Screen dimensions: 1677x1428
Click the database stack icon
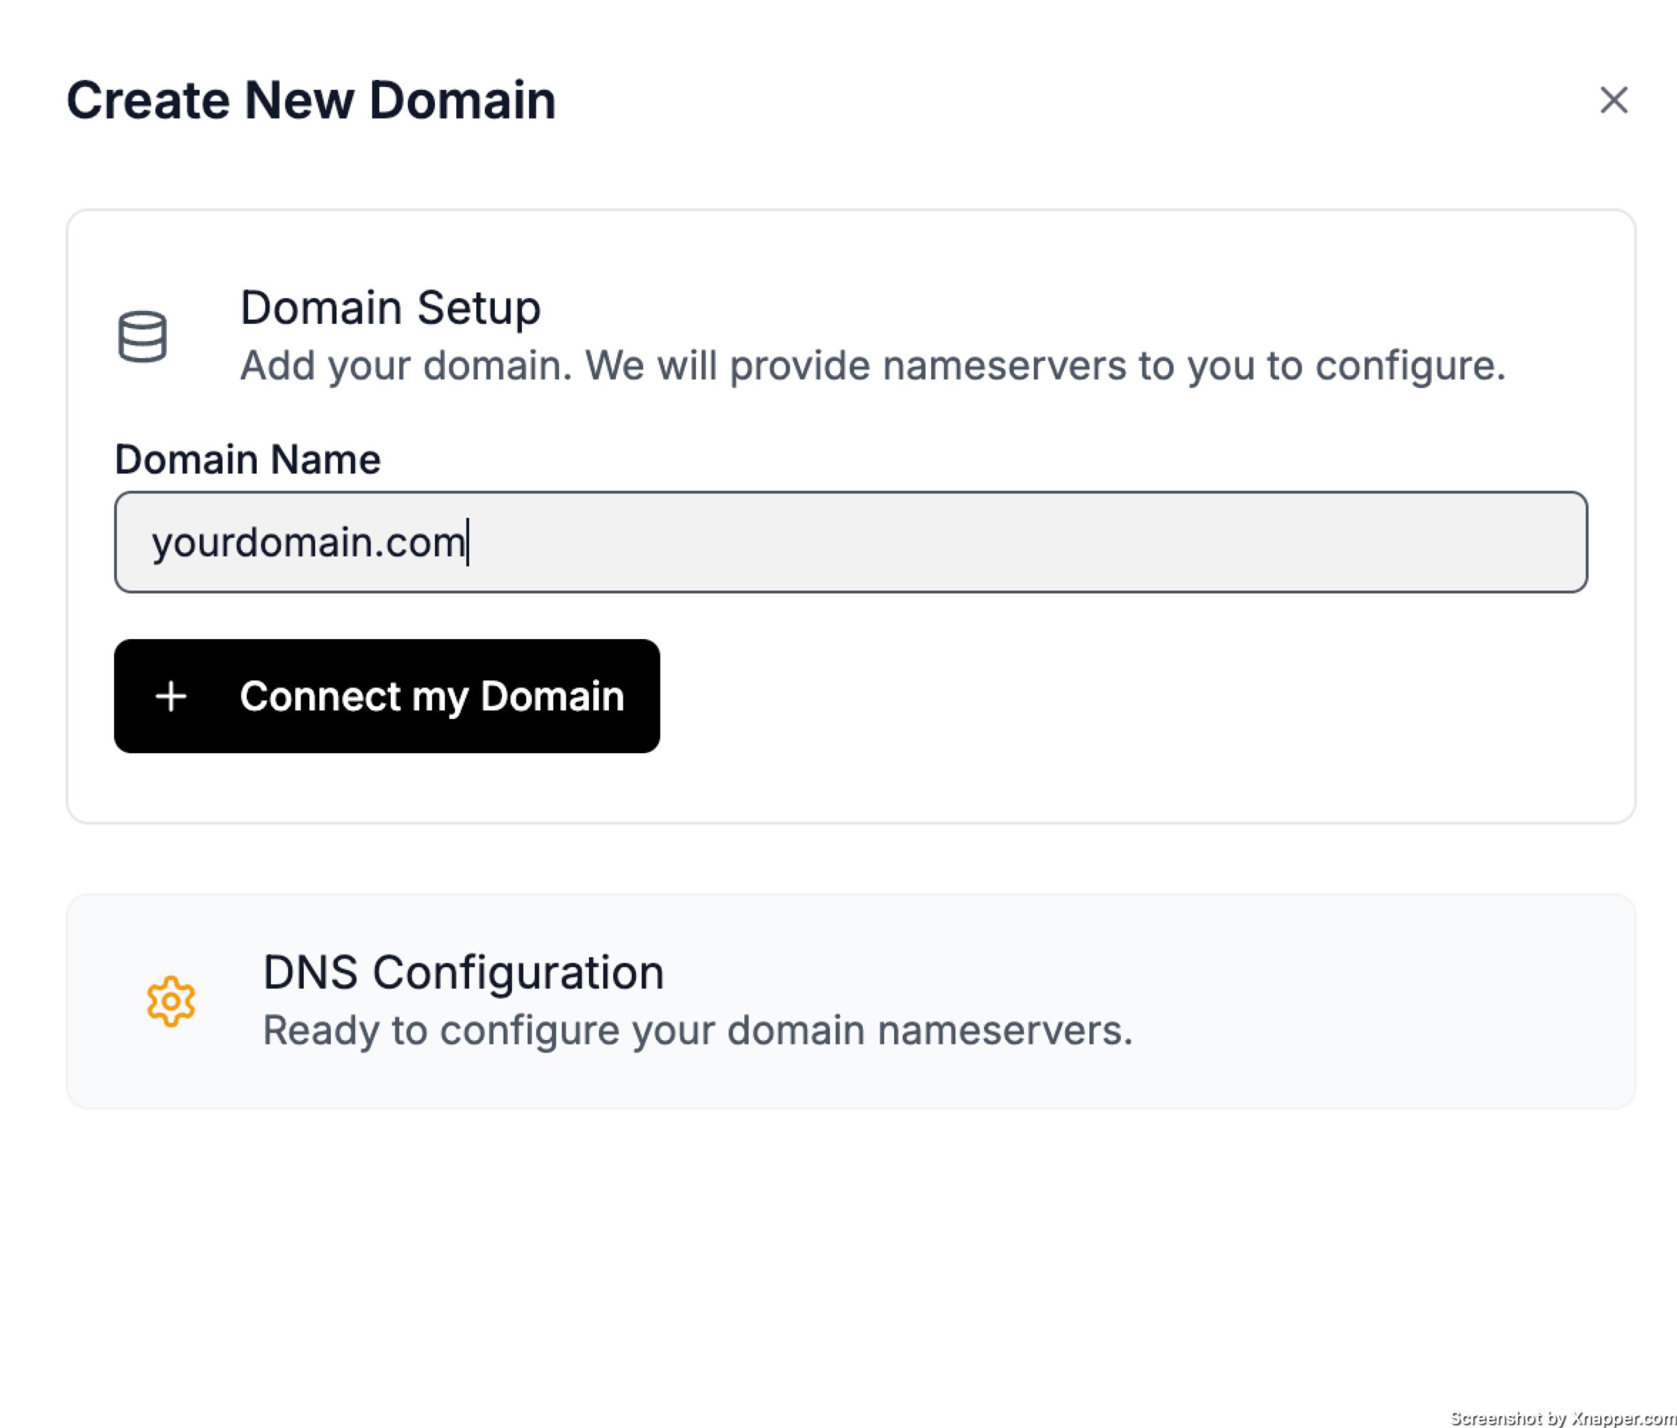pyautogui.click(x=143, y=336)
